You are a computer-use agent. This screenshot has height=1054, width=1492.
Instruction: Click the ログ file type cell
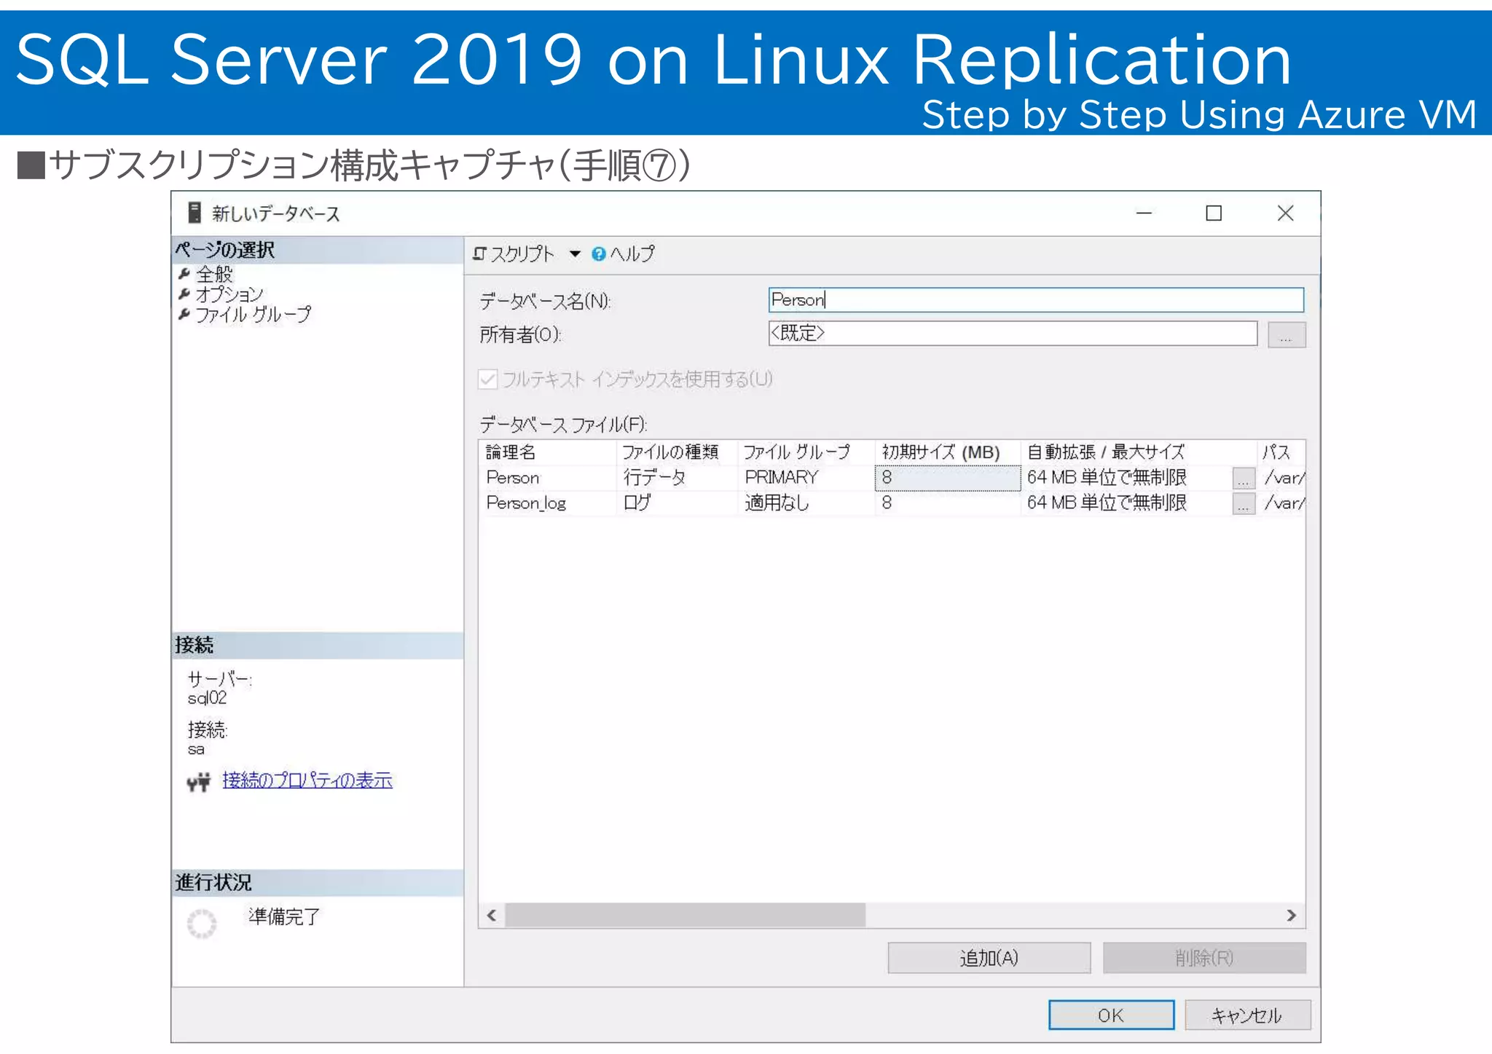pos(677,503)
